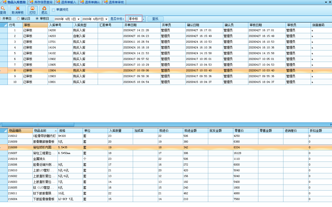
Task: Click the right arrow of the horizontal scrollbar
Action: coord(331,124)
